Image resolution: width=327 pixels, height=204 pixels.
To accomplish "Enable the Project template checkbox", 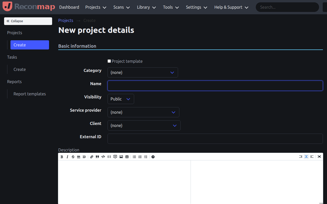I will point(109,61).
